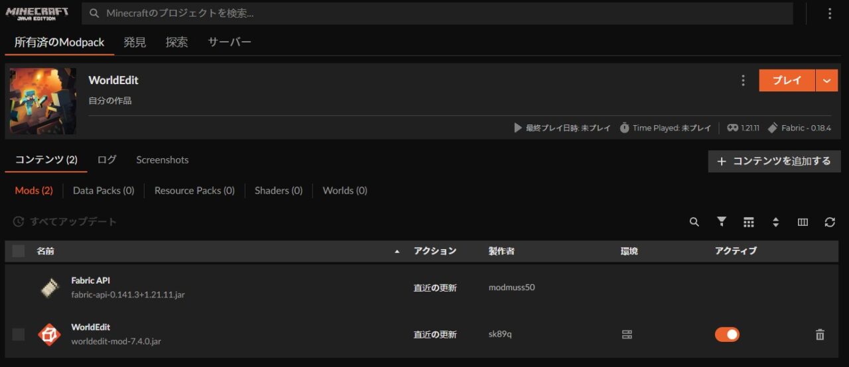
Task: Expand the dropdown arrow next to プレイ
Action: [x=826, y=80]
